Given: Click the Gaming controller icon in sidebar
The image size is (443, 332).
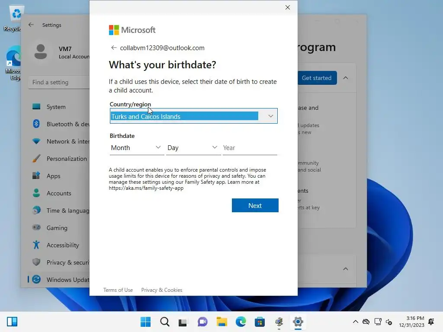Looking at the screenshot, I should pos(36,227).
